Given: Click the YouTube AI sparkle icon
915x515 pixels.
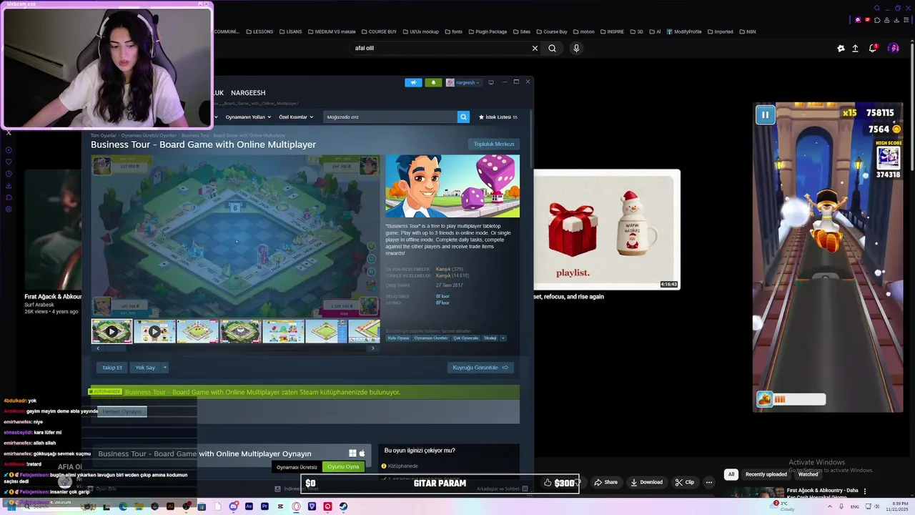Looking at the screenshot, I should tap(841, 49).
